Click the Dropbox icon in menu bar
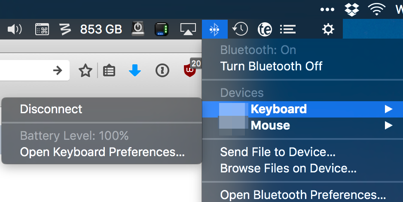 point(352,9)
